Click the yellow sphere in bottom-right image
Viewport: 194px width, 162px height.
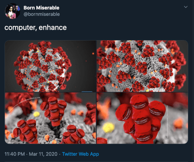(x=109, y=128)
